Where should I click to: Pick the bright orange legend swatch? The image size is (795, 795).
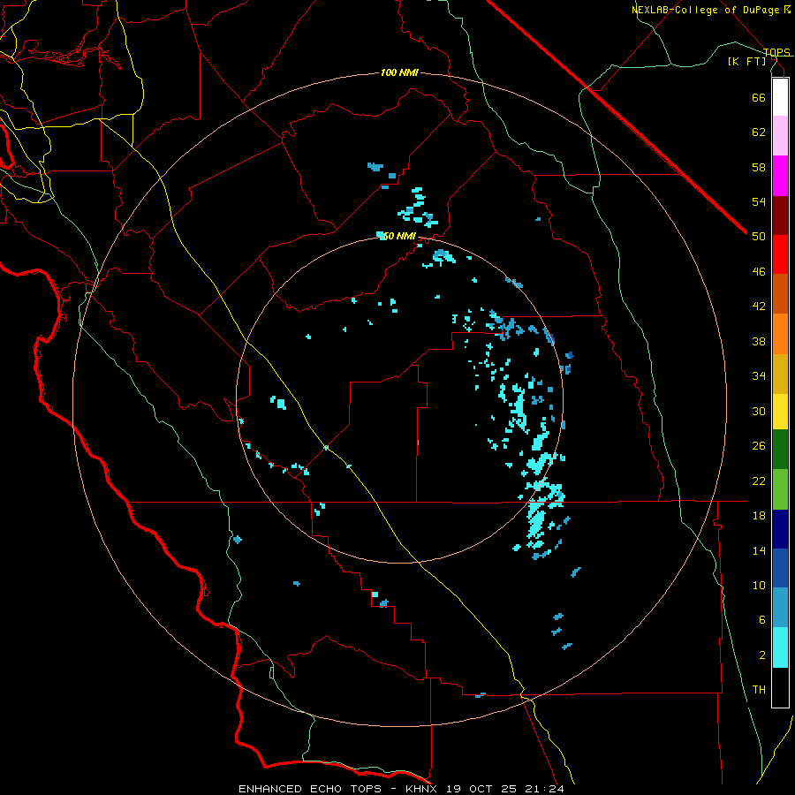click(780, 334)
